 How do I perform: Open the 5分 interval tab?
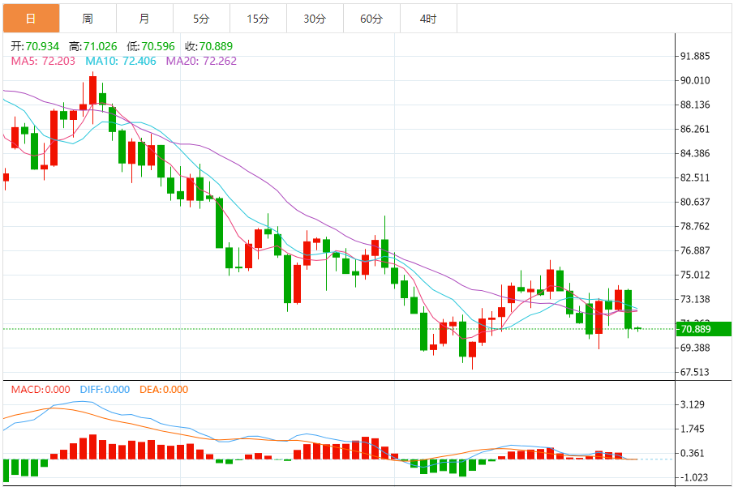click(201, 19)
